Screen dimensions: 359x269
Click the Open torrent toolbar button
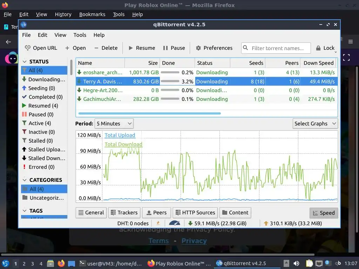click(76, 48)
